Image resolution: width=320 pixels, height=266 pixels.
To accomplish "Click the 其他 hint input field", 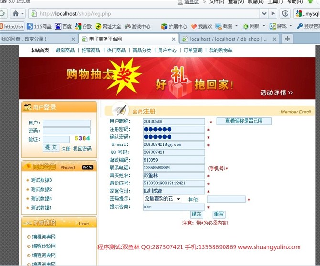I will (226, 199).
